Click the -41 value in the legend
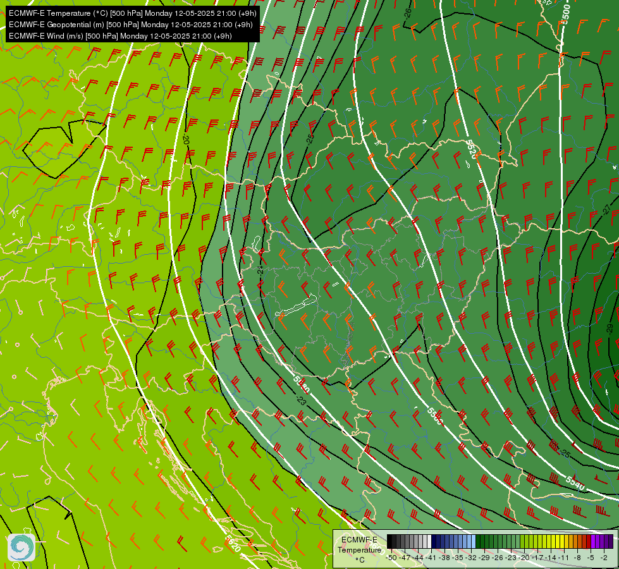619x569 pixels. pos(432,558)
